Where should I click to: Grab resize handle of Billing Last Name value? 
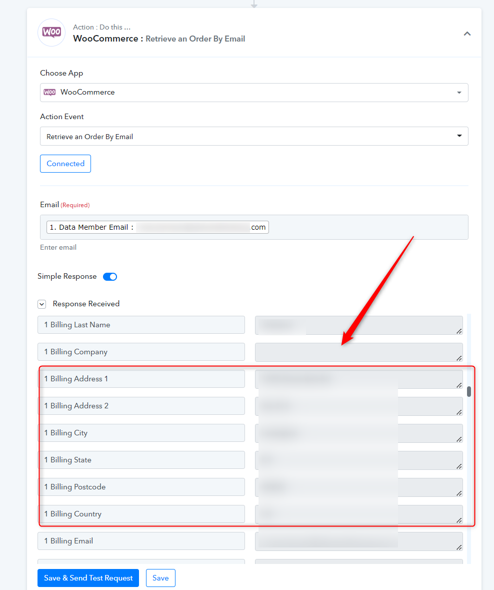[459, 331]
